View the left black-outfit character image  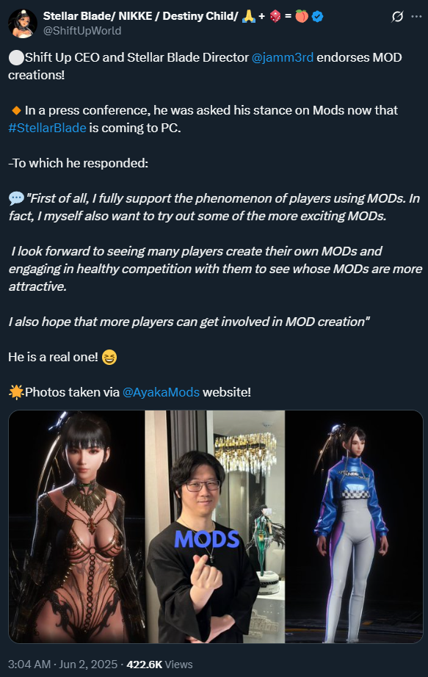(77, 526)
